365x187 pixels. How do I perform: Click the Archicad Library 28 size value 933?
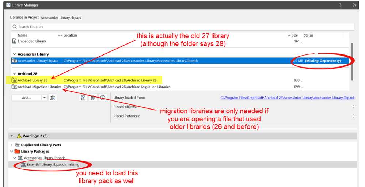point(299,80)
